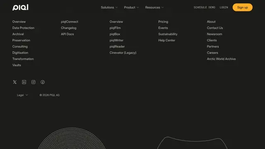
Task: Open the Facebook social icon
Action: [x=43, y=82]
